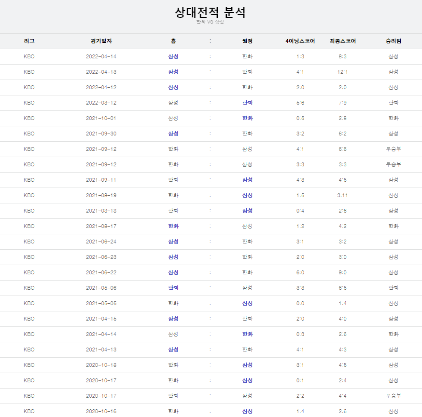Select date 2021-09-30 in the table

101,134
